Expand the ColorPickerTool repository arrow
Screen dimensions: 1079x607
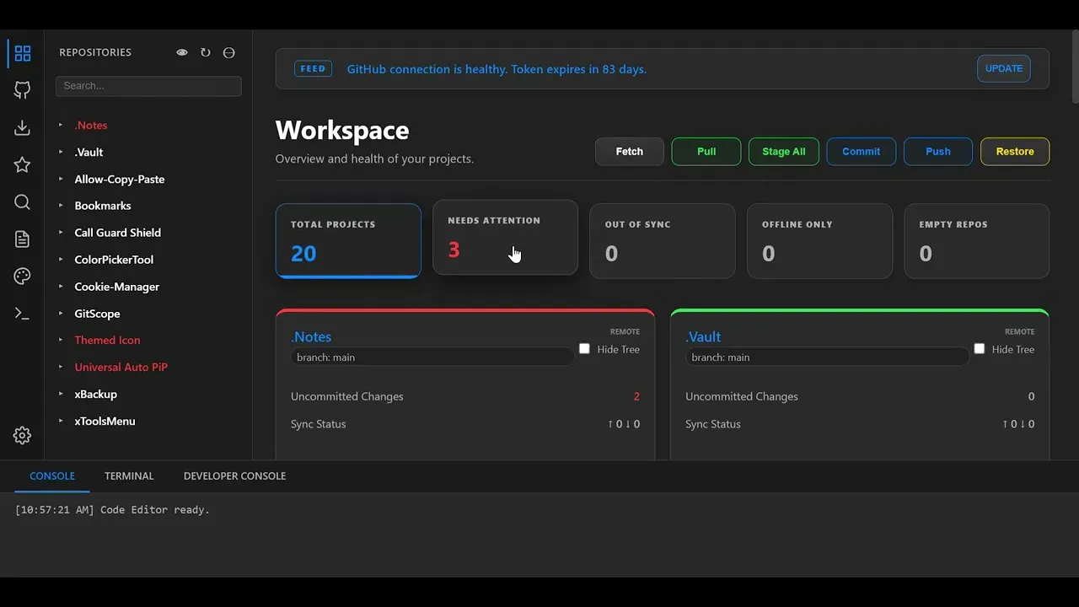(61, 259)
